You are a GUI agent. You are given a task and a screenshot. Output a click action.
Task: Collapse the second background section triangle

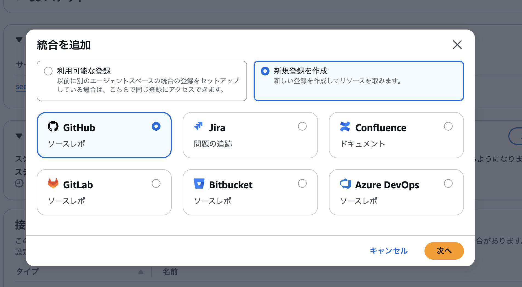19,136
